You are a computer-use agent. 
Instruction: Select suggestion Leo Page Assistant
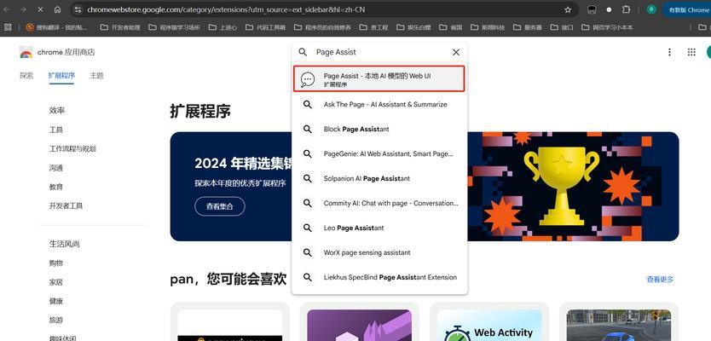tap(379, 228)
